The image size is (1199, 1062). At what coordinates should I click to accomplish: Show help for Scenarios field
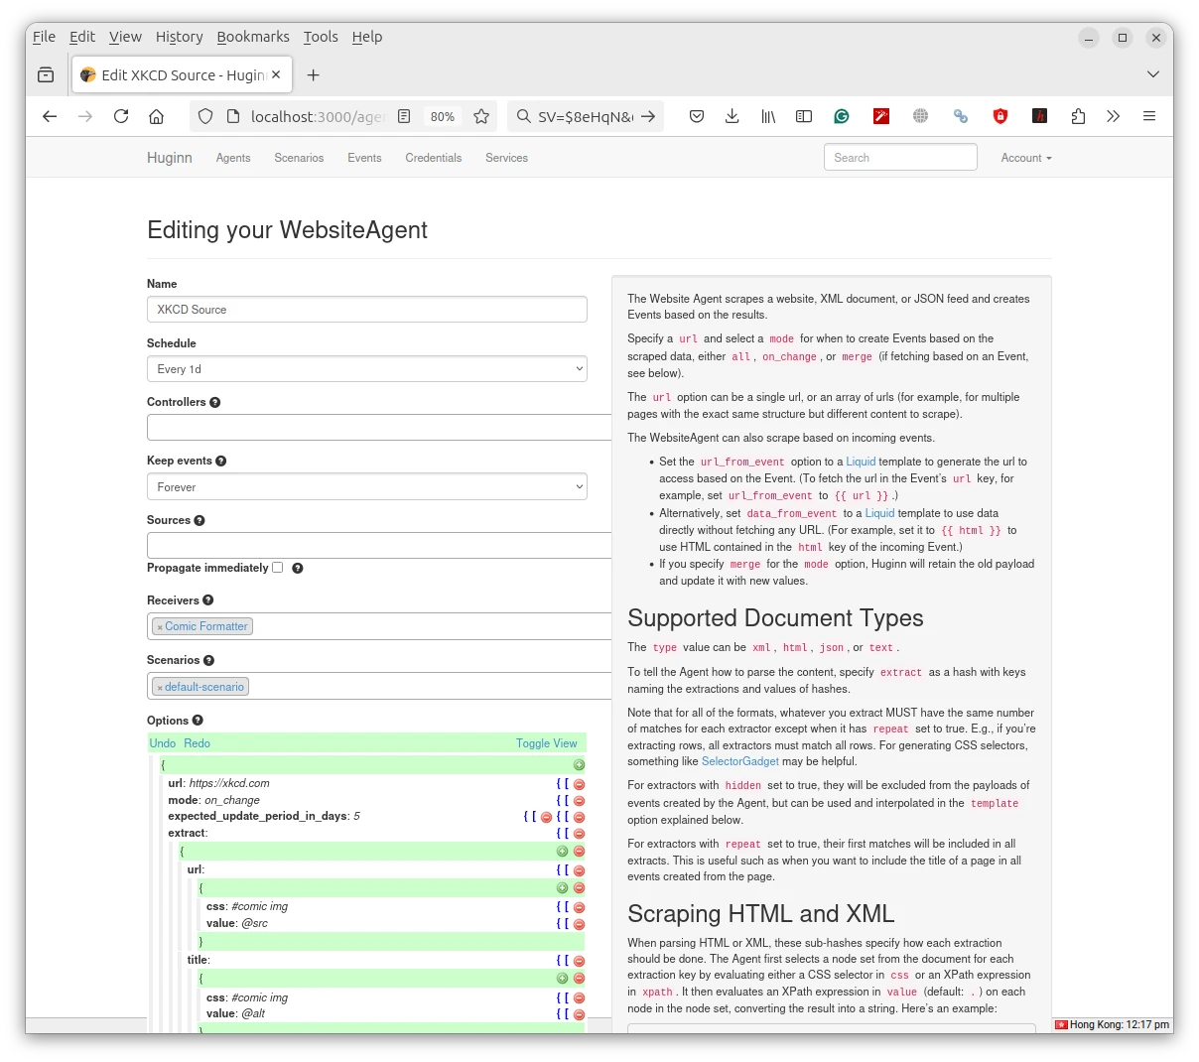[x=208, y=660]
